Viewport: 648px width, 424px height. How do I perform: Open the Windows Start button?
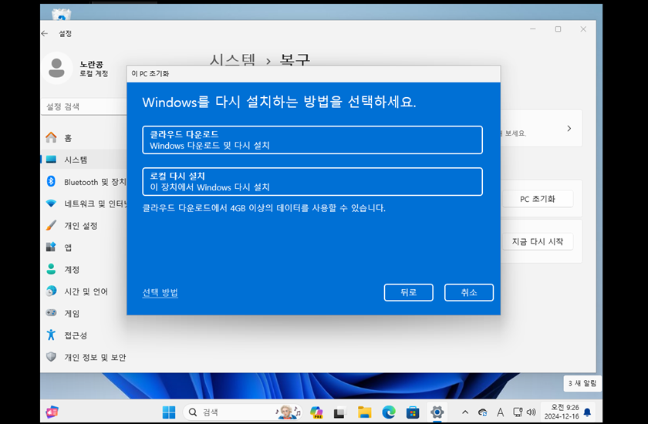coord(169,412)
